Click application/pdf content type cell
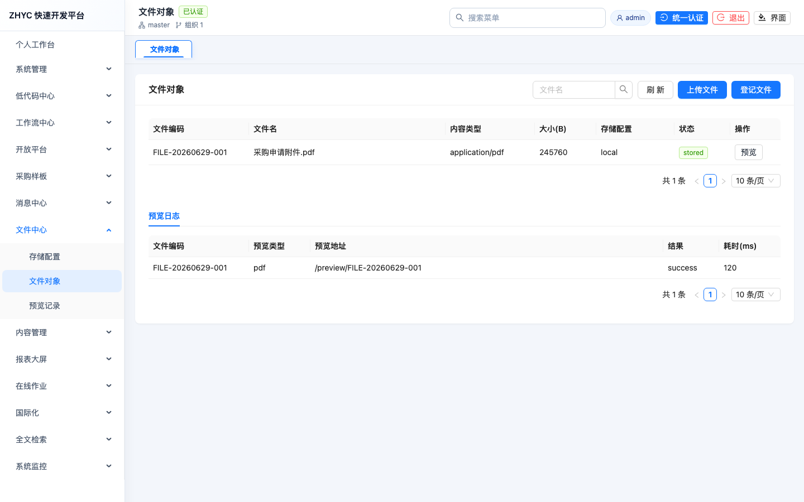804x502 pixels. [x=477, y=152]
